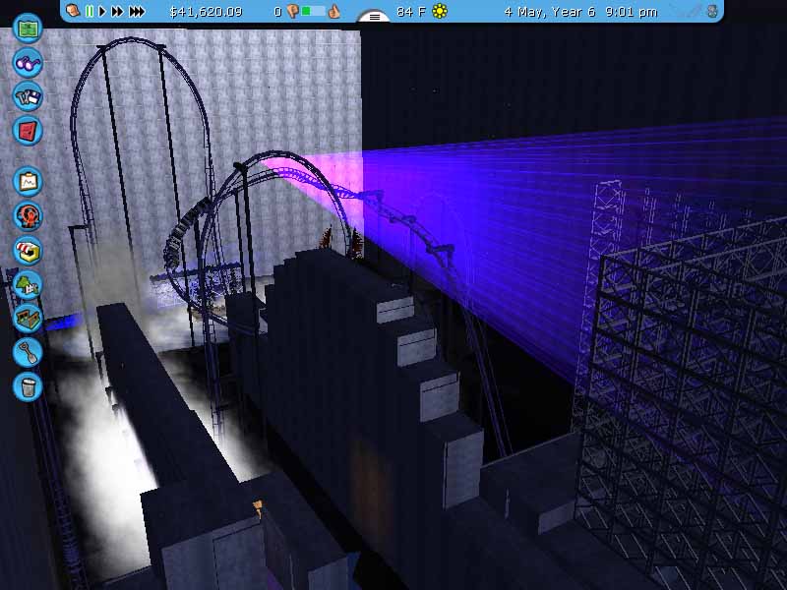Open the shops and stalls menu
Screen dimensions: 787x590
(28, 251)
